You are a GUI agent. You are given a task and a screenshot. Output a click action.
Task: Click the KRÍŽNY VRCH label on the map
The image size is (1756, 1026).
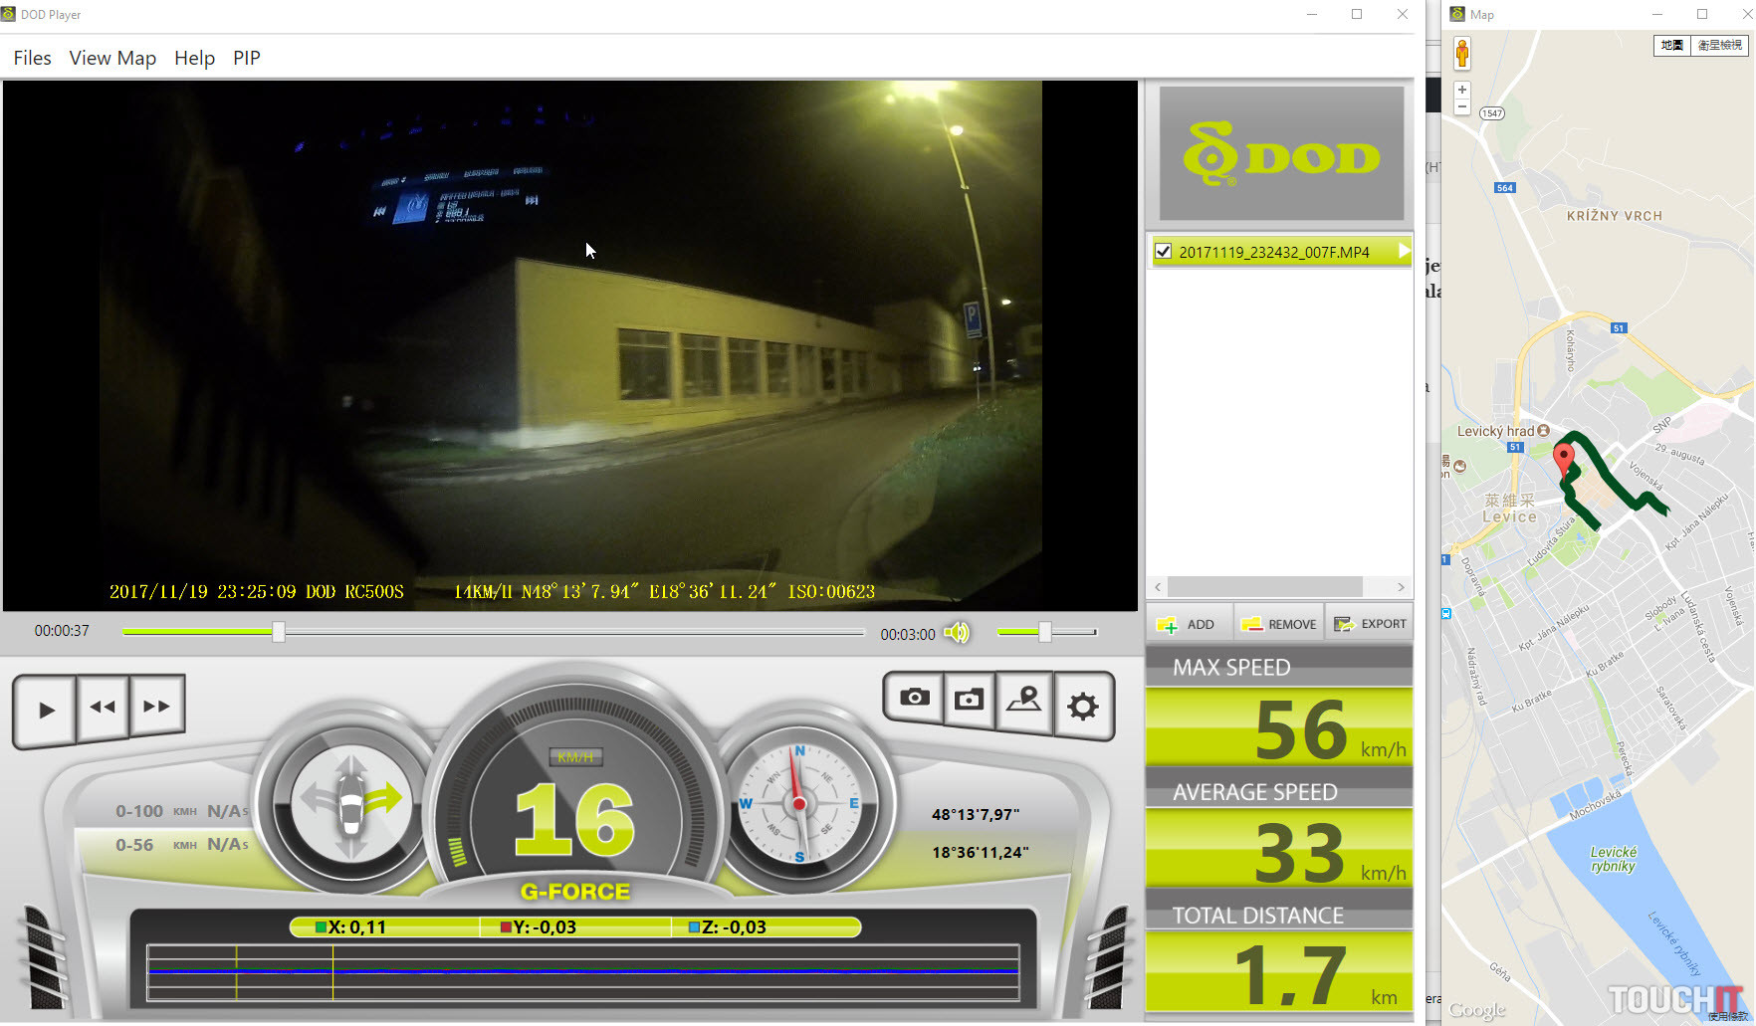tap(1614, 216)
